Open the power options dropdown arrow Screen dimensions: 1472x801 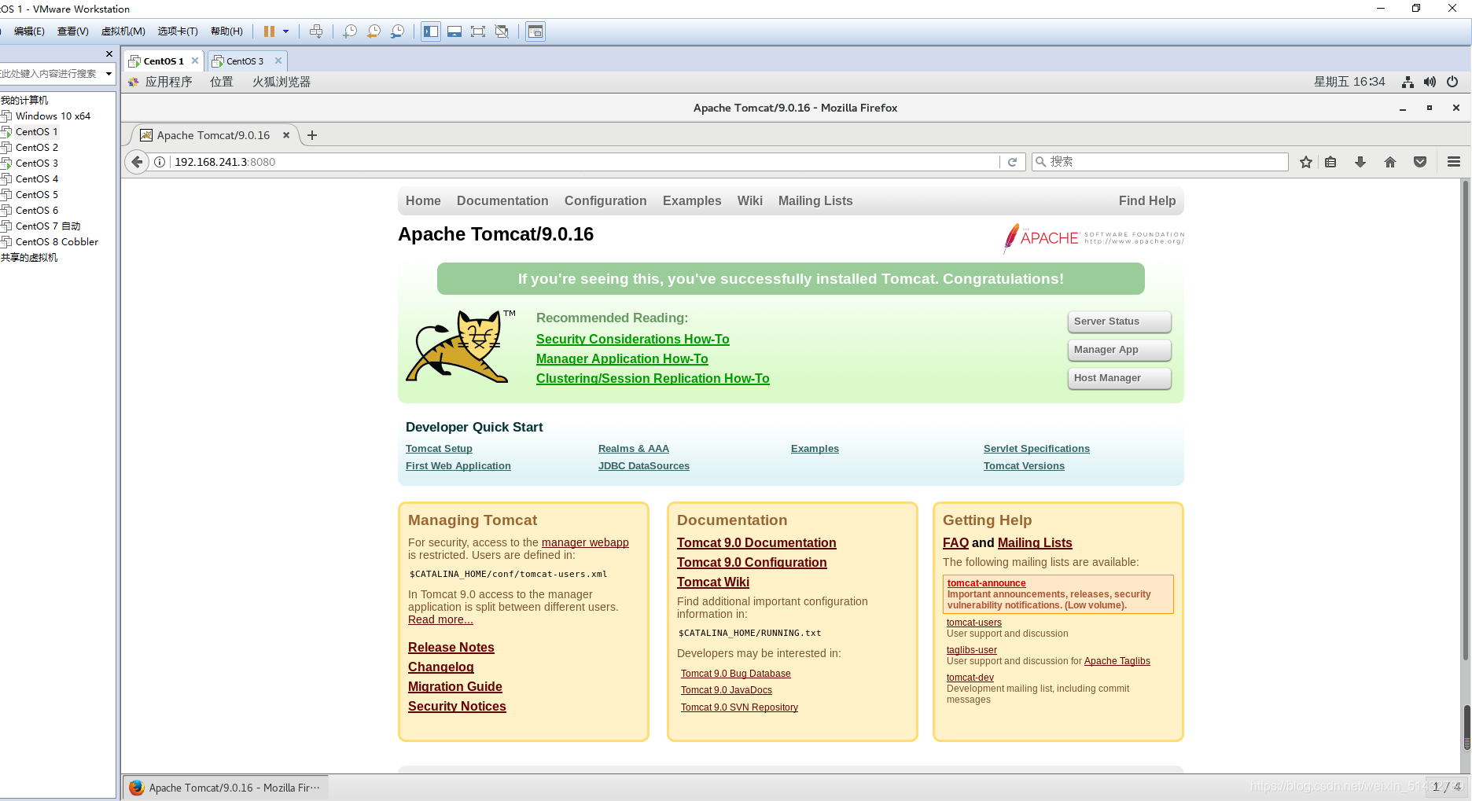(x=285, y=31)
